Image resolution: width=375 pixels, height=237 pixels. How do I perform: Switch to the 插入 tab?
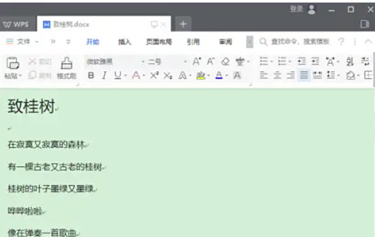click(124, 42)
